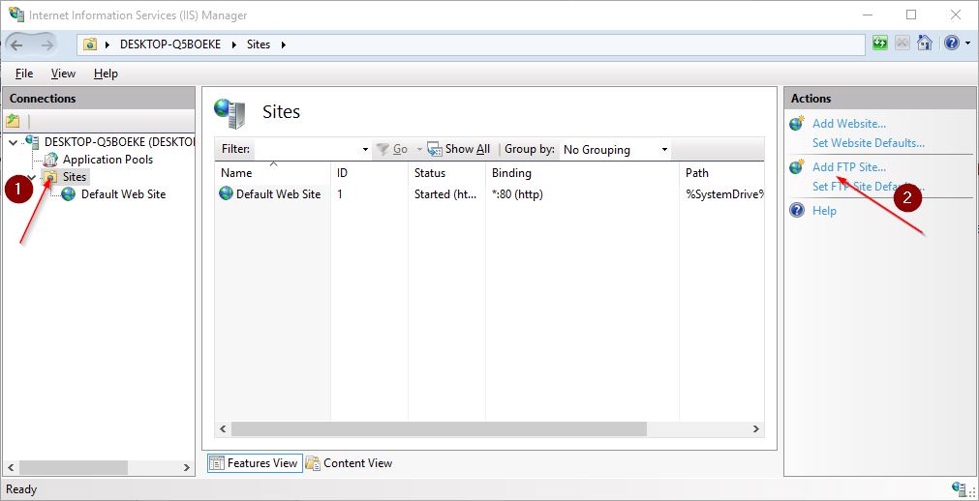
Task: Select Default Web Site in Connections tree
Action: 123,194
